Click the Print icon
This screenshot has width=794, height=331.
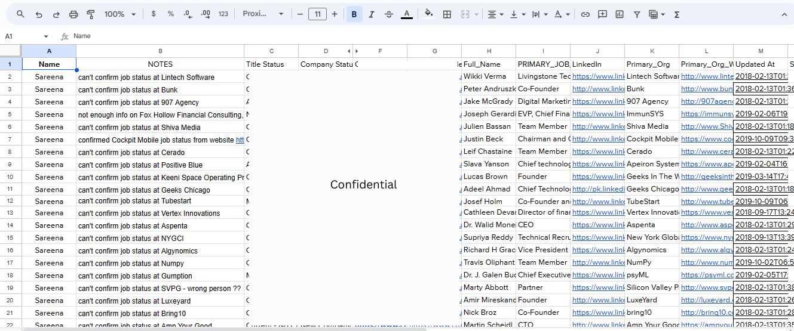tap(73, 14)
